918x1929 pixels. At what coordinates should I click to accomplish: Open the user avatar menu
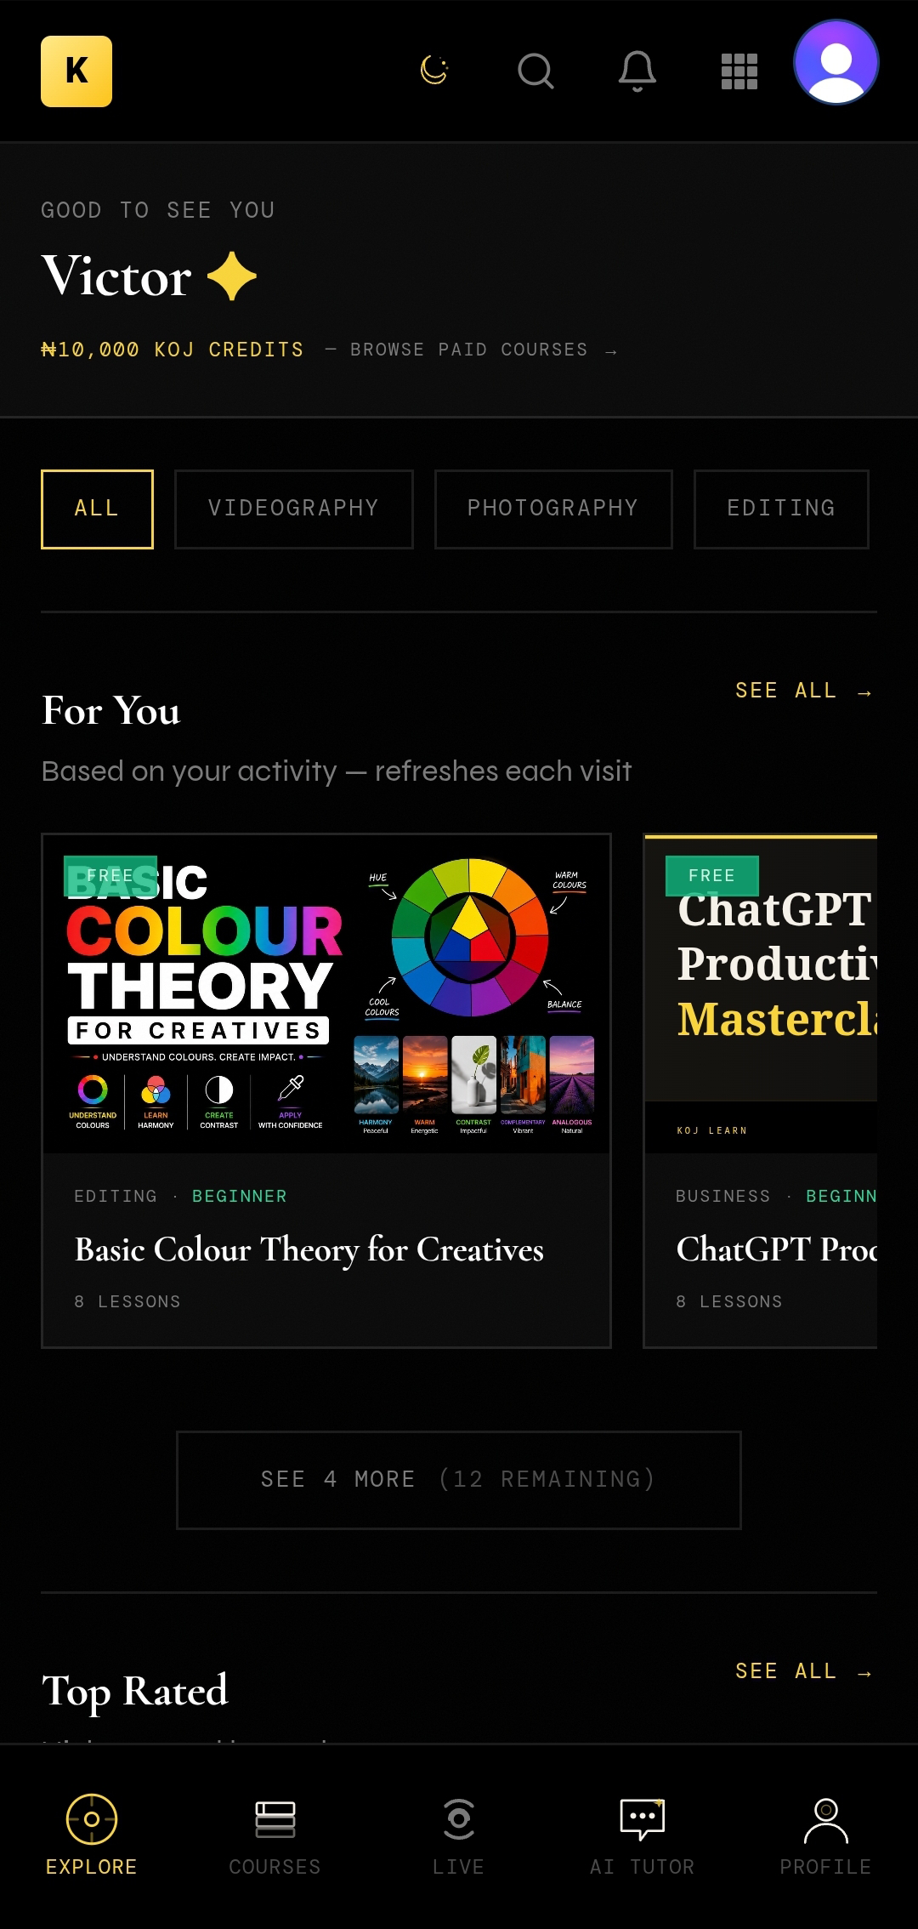[836, 62]
